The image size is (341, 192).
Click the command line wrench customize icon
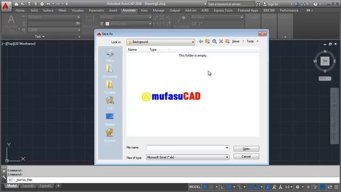(x=4, y=178)
